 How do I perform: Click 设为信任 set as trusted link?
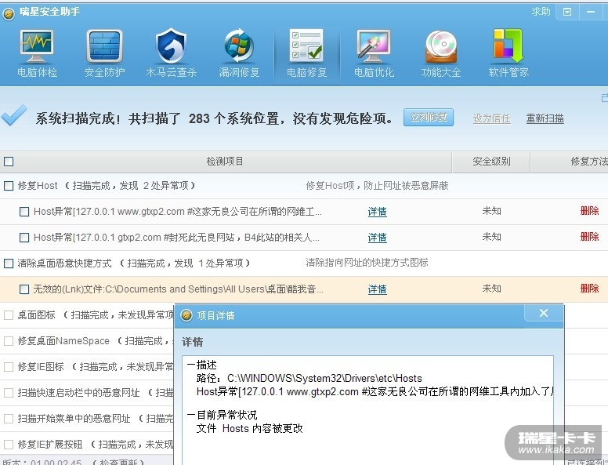(491, 118)
